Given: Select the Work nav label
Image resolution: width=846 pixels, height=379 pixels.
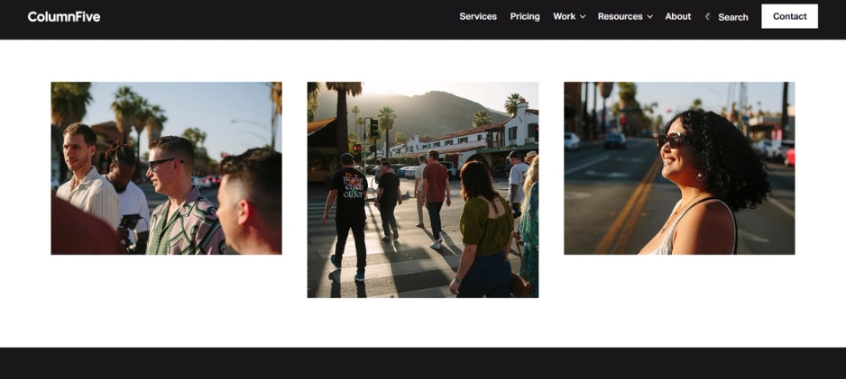Looking at the screenshot, I should tap(564, 17).
